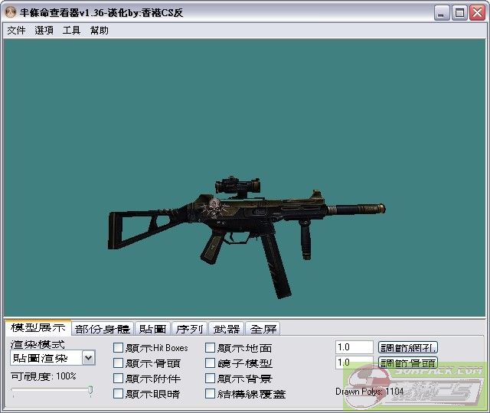Toggle the 顯示骨頭 checkbox
The image size is (490, 413).
tap(118, 363)
